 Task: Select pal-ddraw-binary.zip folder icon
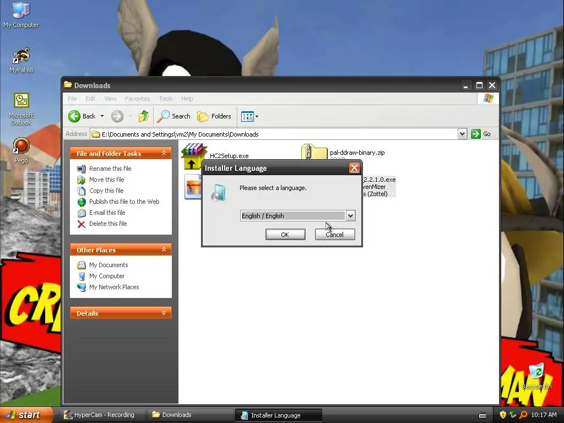tap(314, 151)
